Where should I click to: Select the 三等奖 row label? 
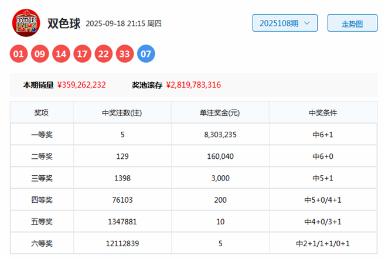tap(42, 178)
